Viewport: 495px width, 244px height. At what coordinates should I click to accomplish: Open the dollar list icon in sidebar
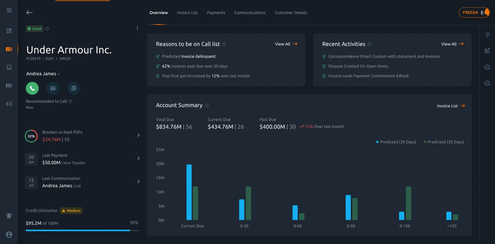[x=9, y=104]
